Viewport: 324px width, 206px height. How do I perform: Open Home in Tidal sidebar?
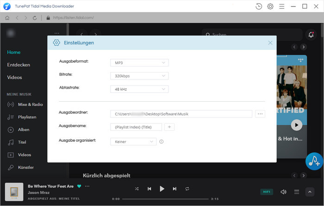click(14, 52)
